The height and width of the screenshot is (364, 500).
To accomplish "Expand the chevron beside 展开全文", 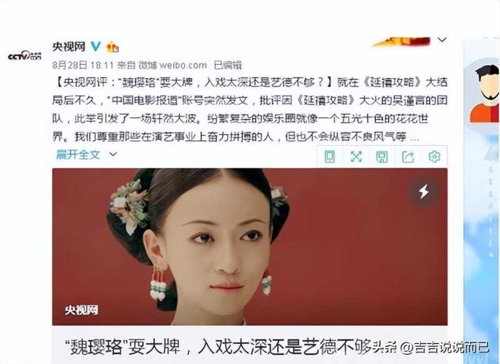I will (x=113, y=154).
